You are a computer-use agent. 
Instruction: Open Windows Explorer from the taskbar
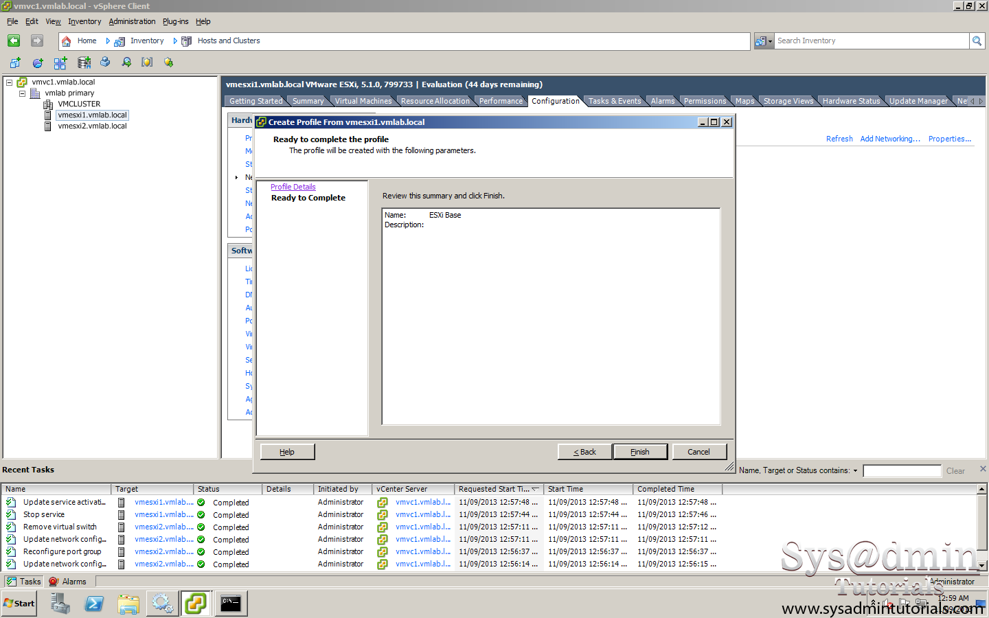coord(128,604)
